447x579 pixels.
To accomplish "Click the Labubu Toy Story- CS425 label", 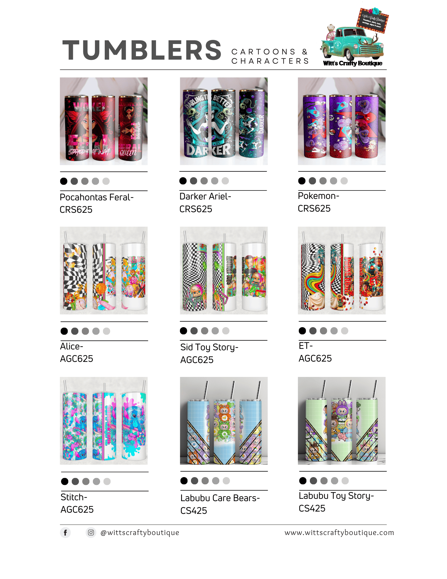I will (336, 502).
